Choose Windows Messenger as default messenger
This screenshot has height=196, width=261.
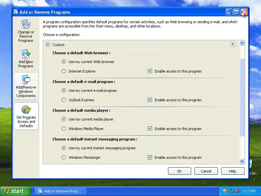[x=64, y=157]
